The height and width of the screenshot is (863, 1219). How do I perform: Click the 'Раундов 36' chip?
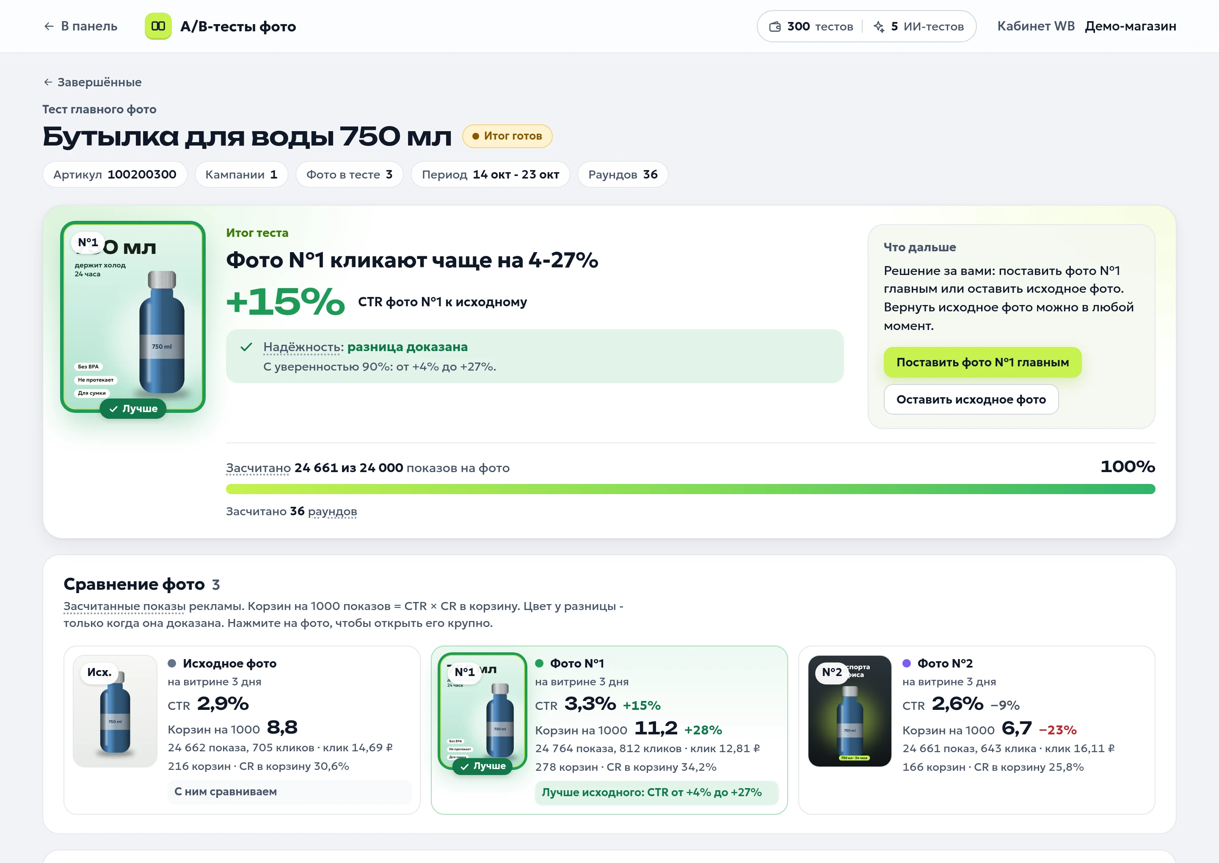[623, 174]
